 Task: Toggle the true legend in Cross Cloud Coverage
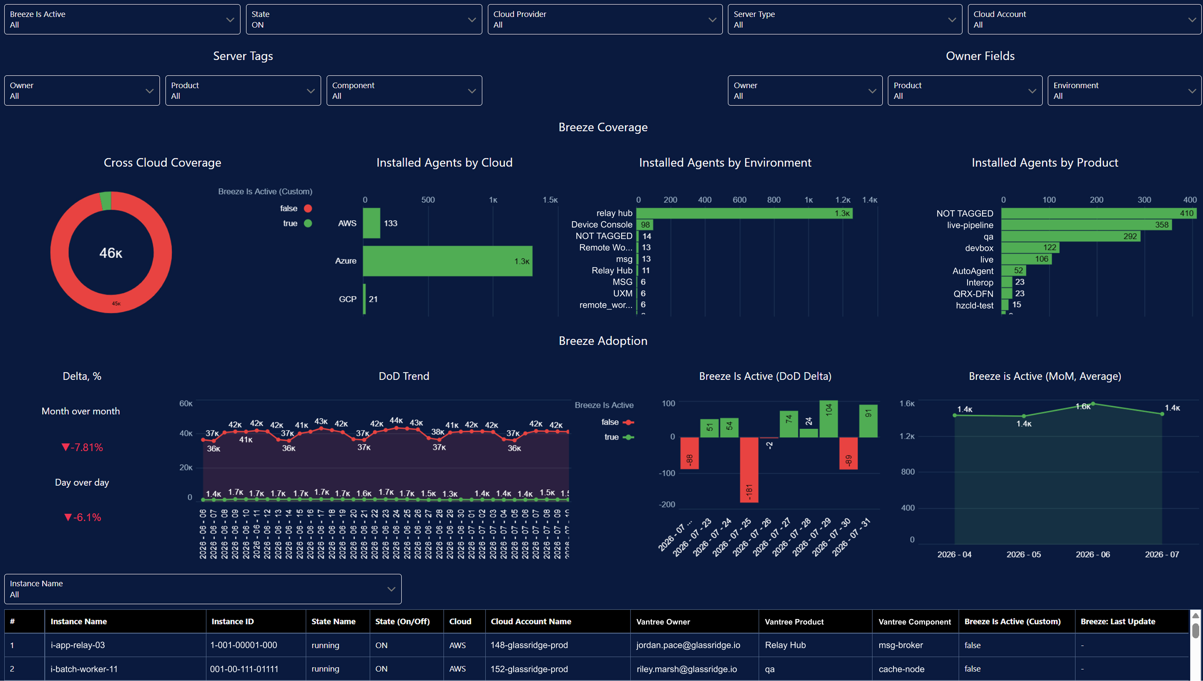click(x=297, y=223)
